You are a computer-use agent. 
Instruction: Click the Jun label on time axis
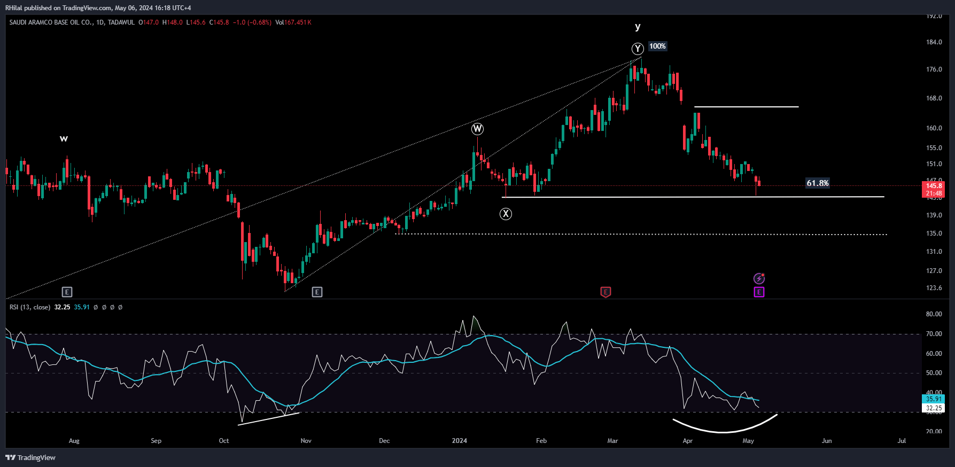click(827, 441)
